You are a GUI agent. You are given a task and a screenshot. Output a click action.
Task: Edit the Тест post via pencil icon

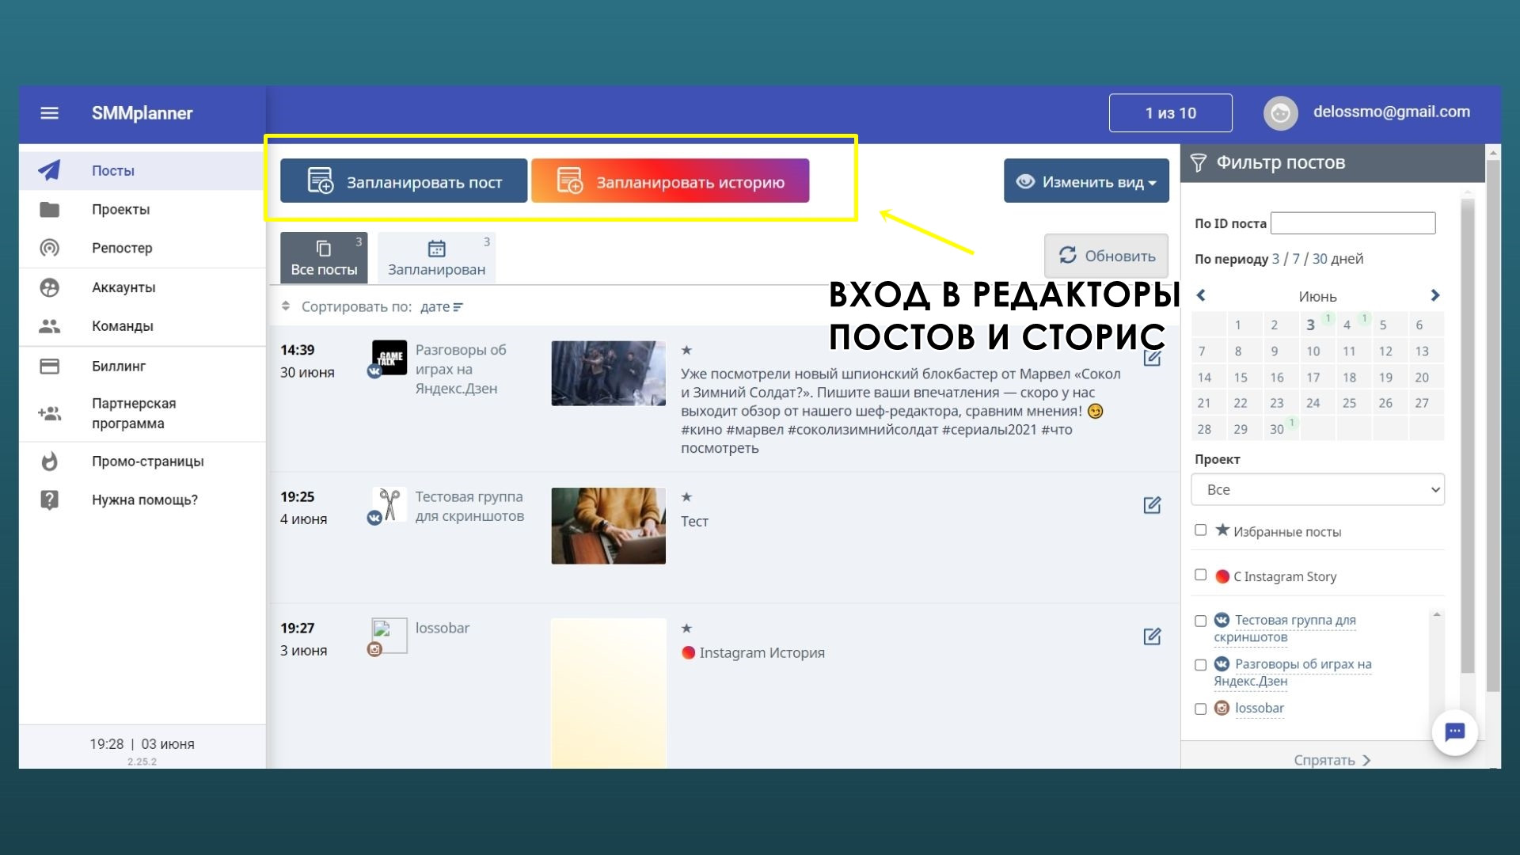[x=1152, y=505]
